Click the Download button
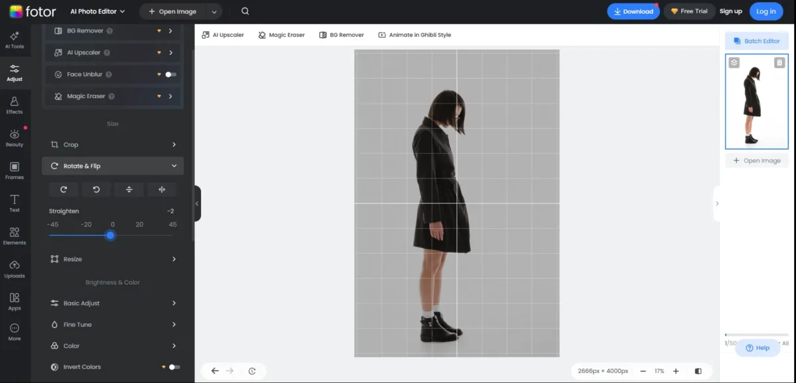The height and width of the screenshot is (383, 796). (633, 11)
